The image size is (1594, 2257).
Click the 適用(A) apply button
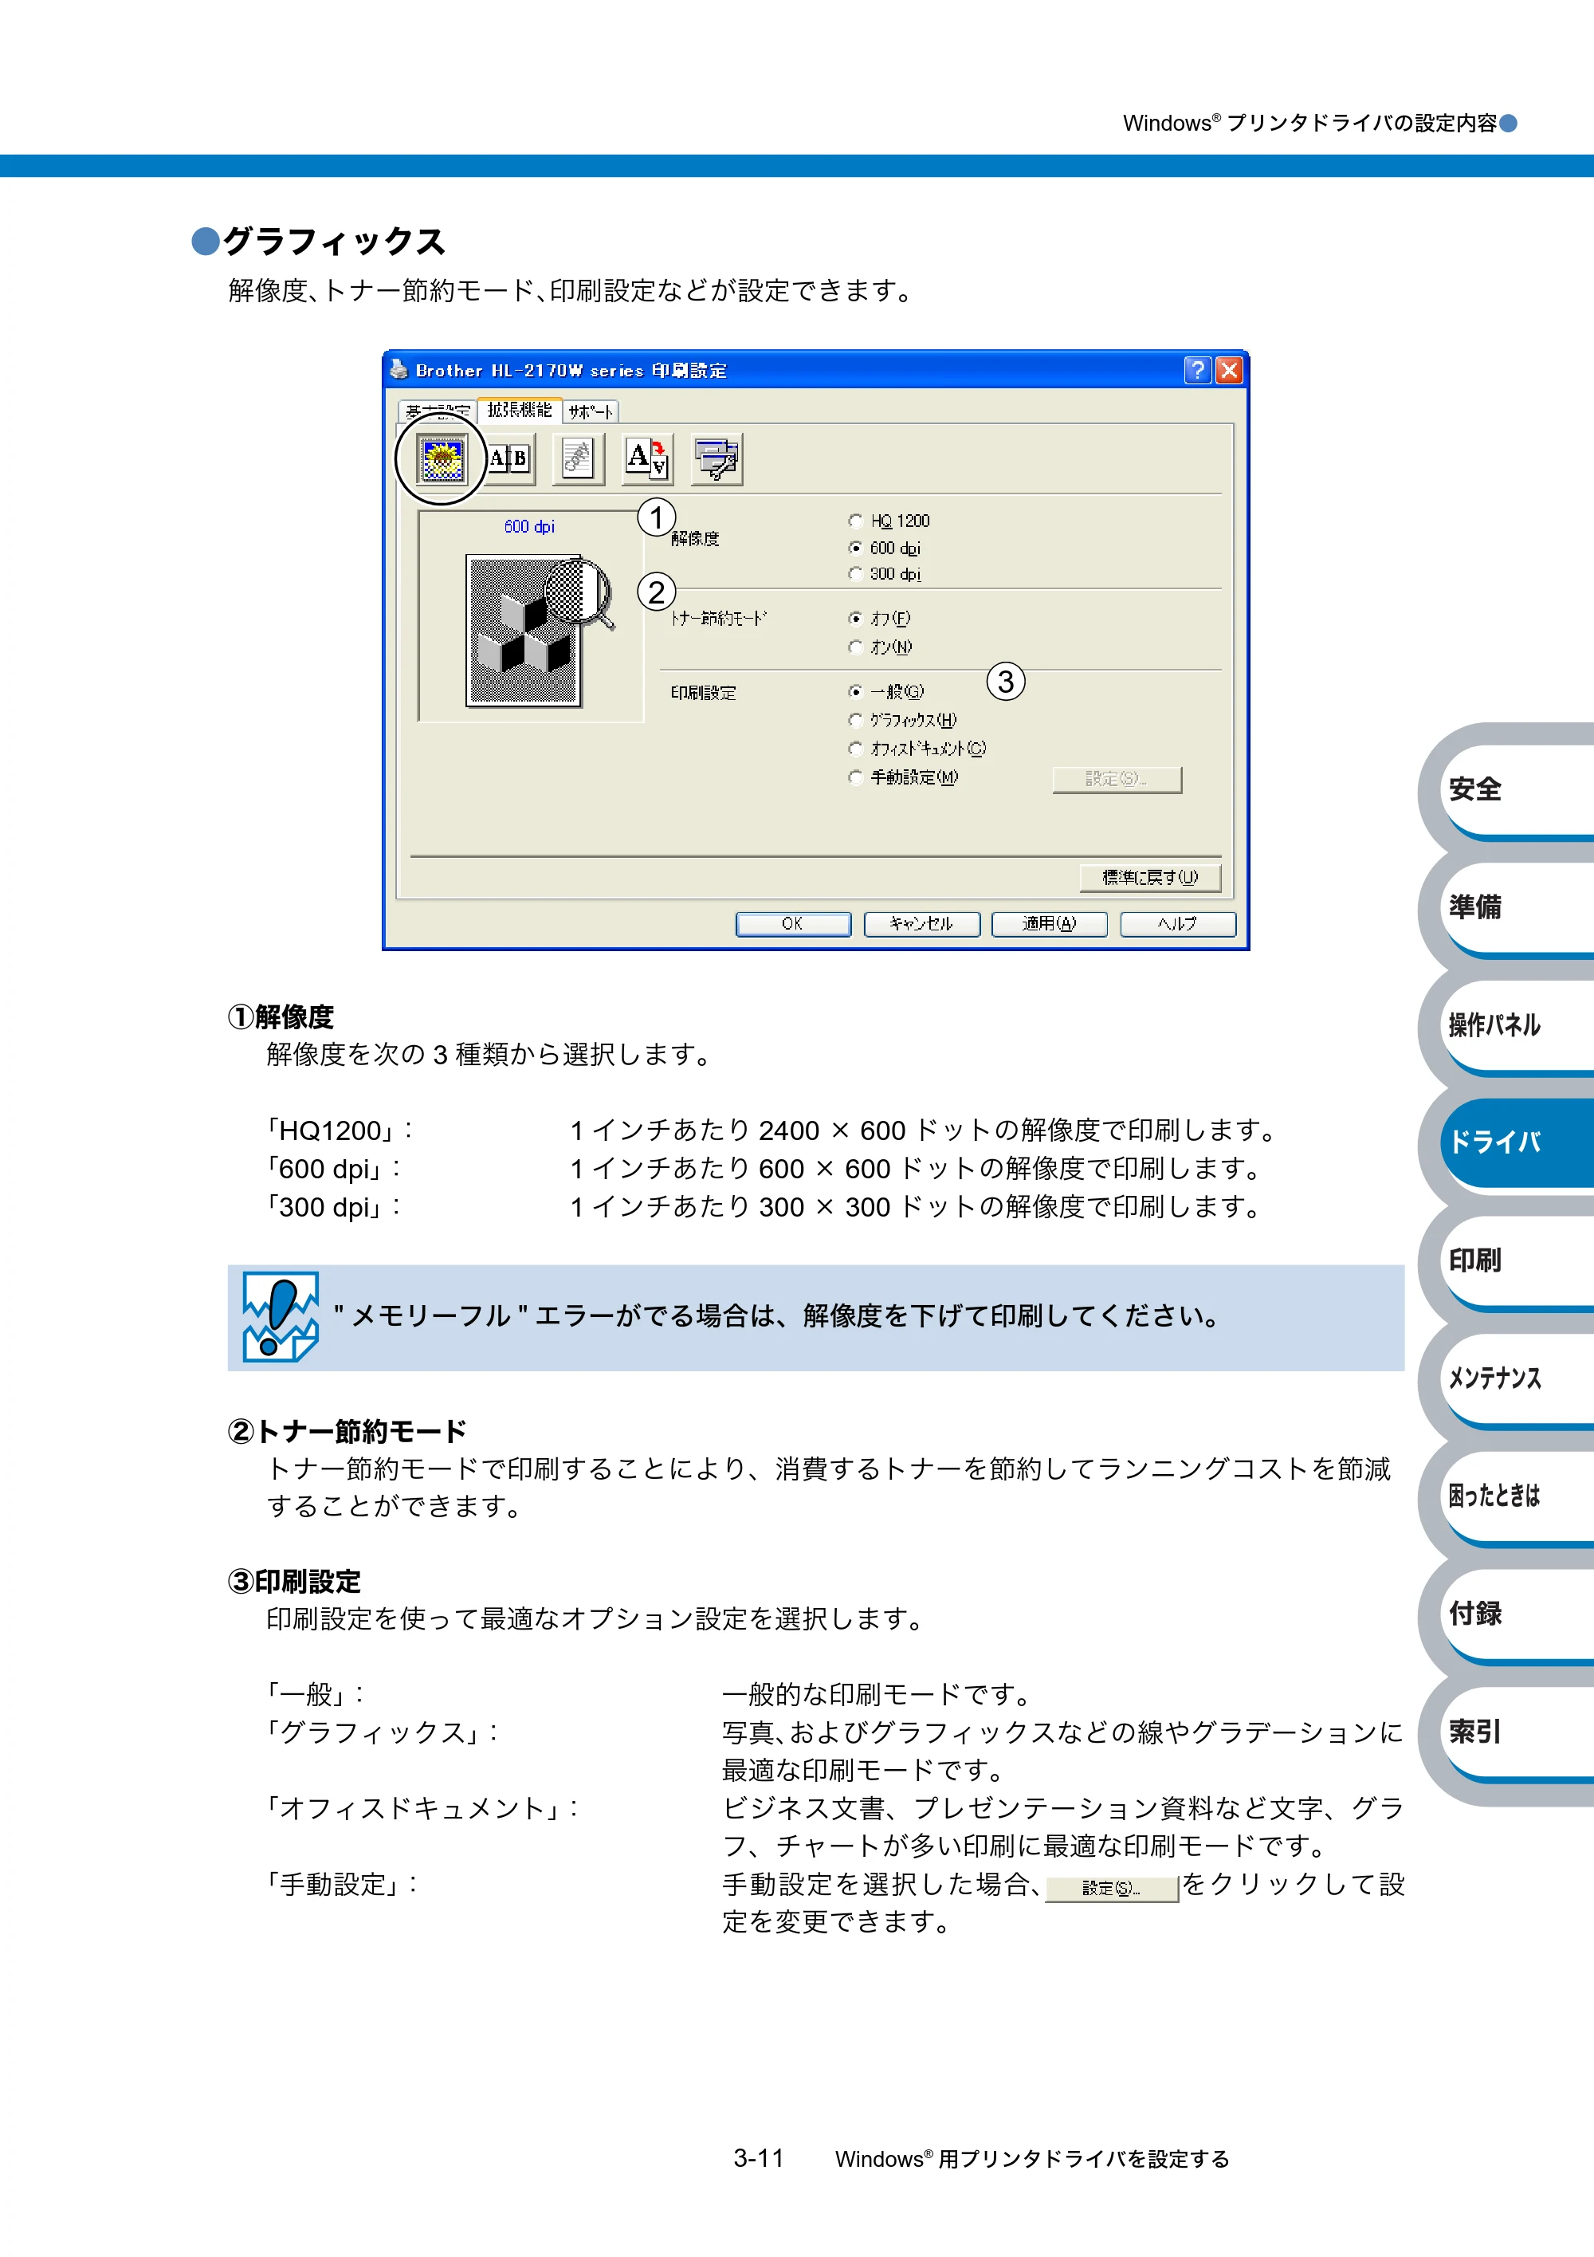pos(1050,924)
